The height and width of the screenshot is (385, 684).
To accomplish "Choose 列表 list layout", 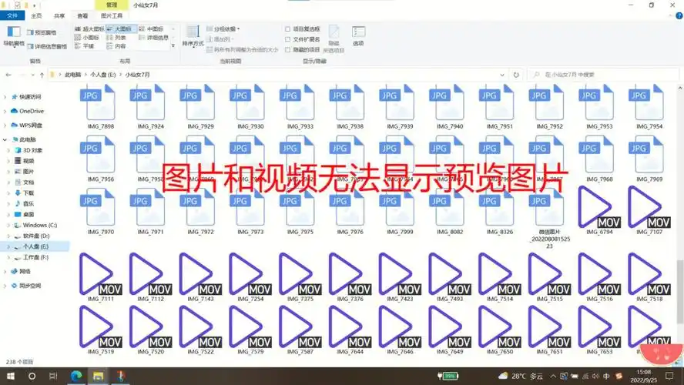I will (116, 38).
